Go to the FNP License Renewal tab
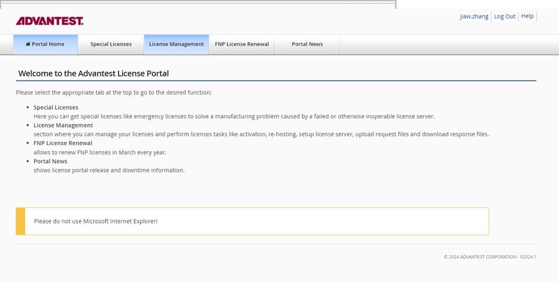Viewport: 559px width, 288px height. coord(242,45)
